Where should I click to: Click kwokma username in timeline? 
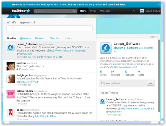point(21,63)
